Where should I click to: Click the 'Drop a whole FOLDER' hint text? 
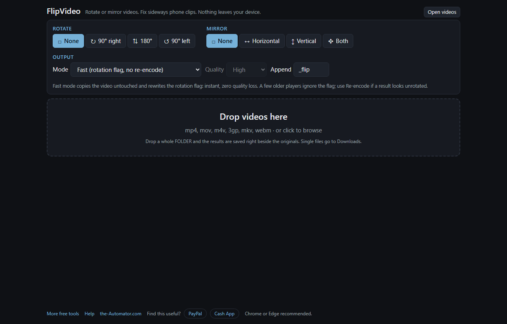253,141
